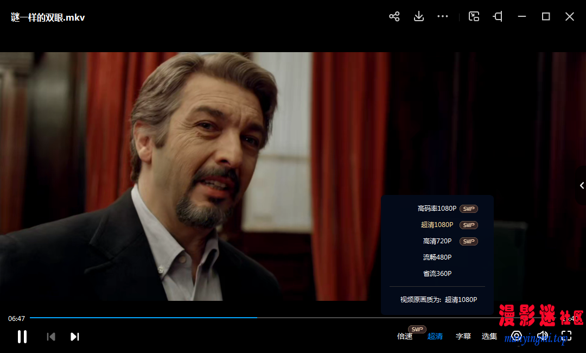Minimize the player window
The image size is (586, 353).
pyautogui.click(x=522, y=16)
